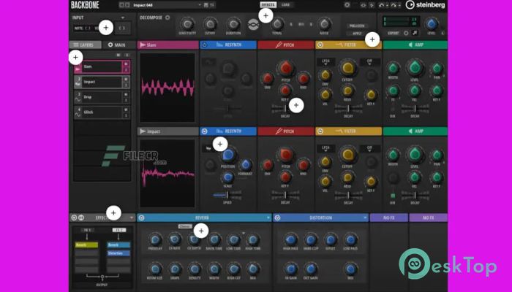
Task: Select the Main tab
Action: tap(118, 45)
